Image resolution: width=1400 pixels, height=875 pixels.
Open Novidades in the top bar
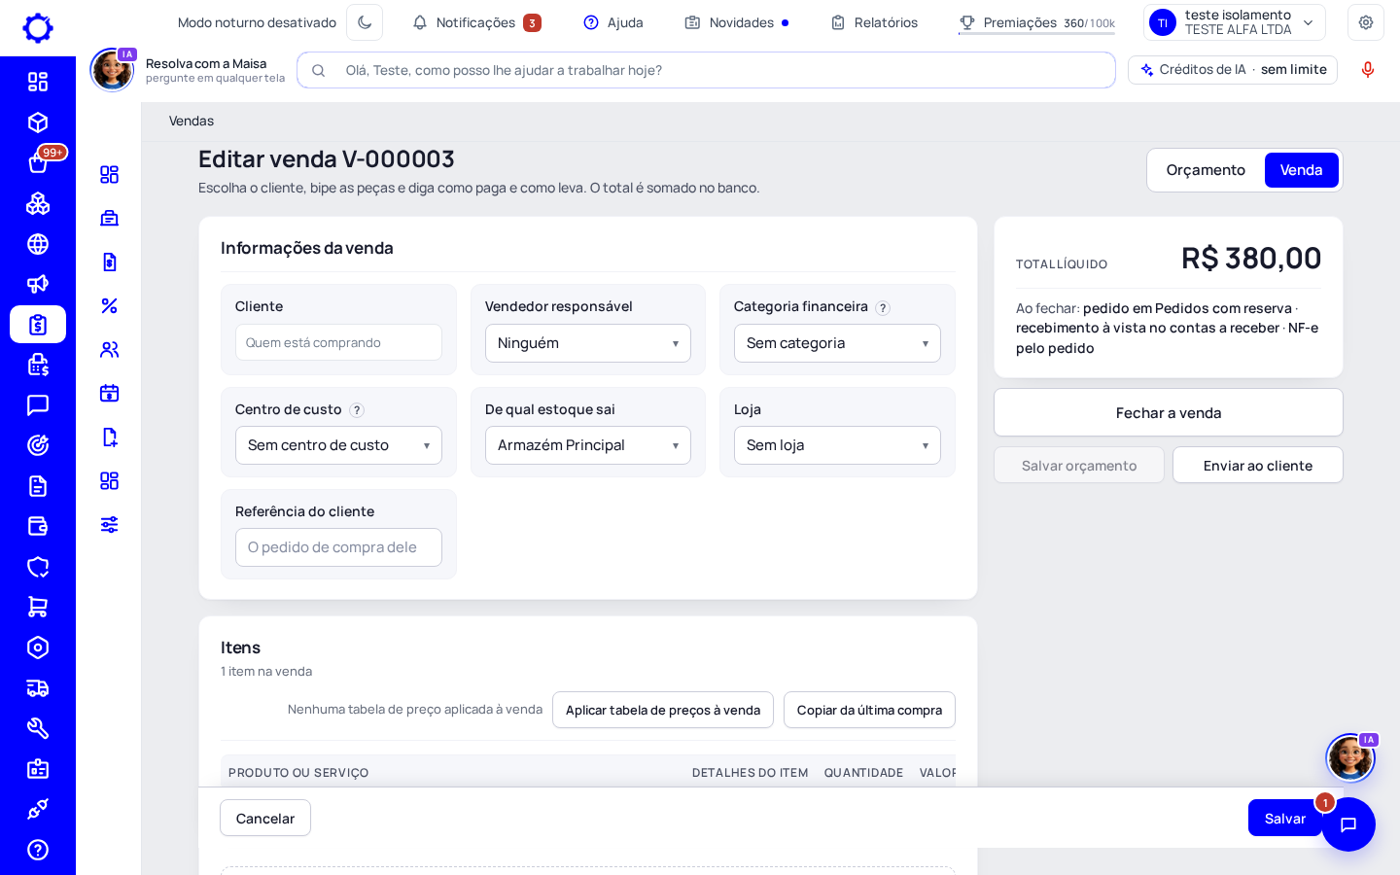click(x=737, y=22)
